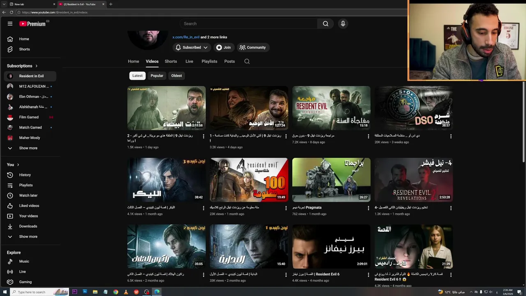Search within channel using magnifier icon
526x296 pixels.
[x=247, y=61]
